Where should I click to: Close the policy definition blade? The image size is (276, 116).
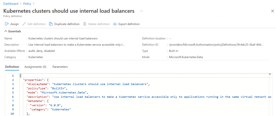[272, 11]
